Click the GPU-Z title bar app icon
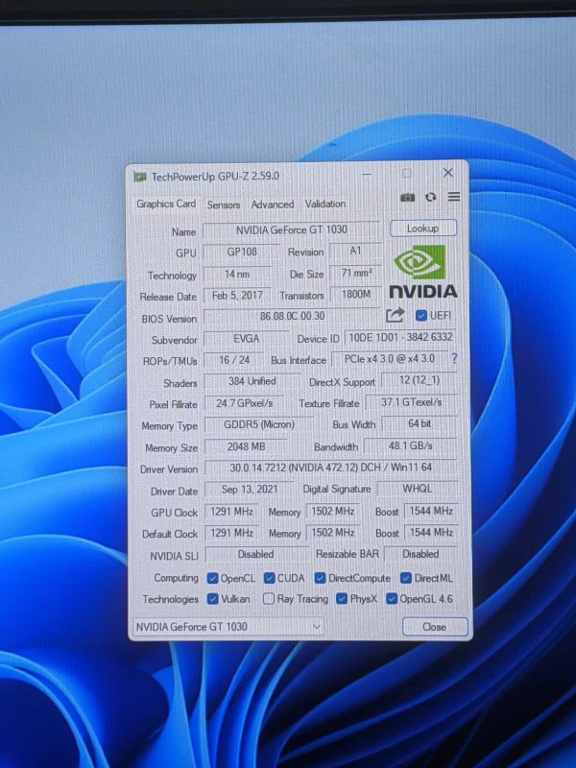The width and height of the screenshot is (576, 768). click(x=140, y=177)
